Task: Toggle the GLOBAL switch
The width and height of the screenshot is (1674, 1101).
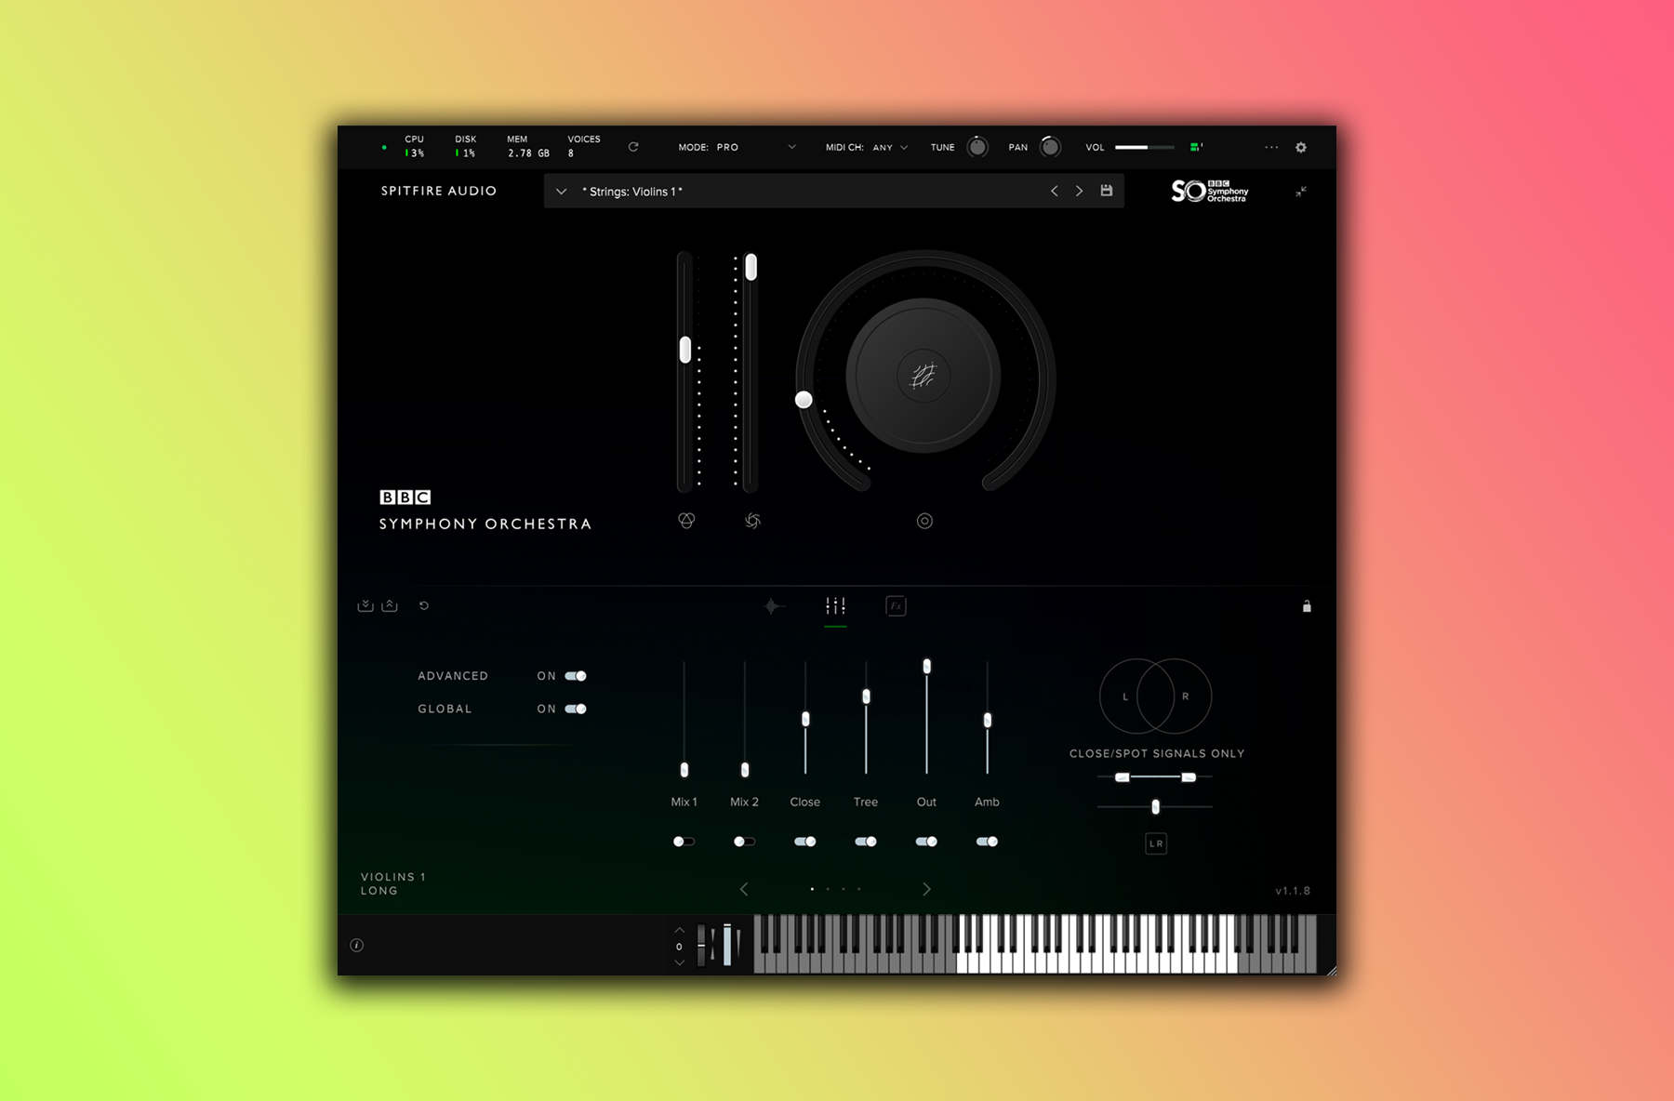Action: pos(576,709)
